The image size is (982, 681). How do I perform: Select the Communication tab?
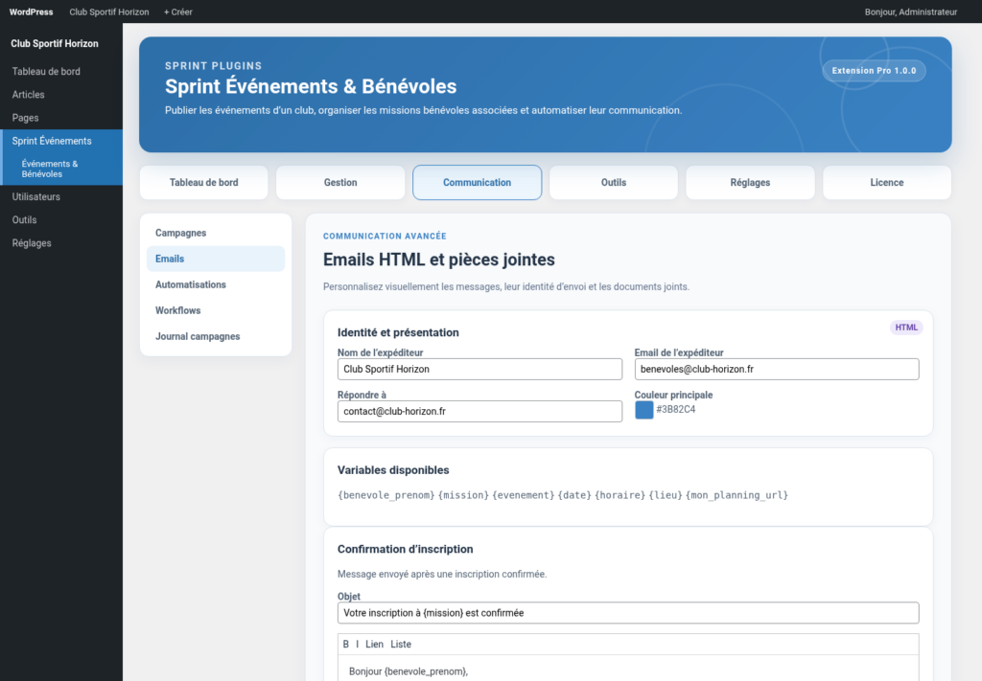coord(478,183)
